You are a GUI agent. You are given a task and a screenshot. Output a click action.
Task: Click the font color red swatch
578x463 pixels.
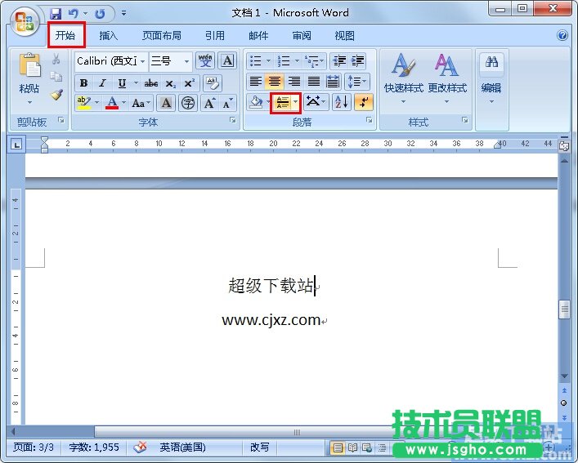pos(112,103)
